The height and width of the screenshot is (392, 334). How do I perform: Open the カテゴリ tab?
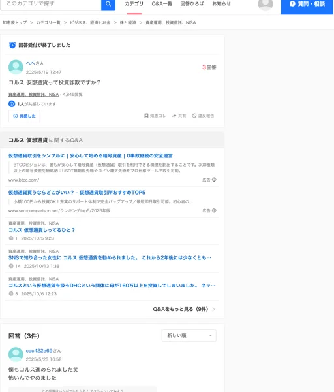(134, 4)
